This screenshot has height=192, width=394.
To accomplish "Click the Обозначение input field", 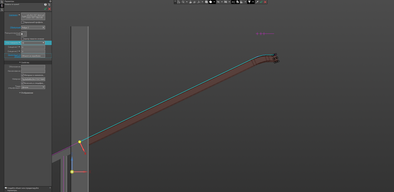I will click(33, 67).
